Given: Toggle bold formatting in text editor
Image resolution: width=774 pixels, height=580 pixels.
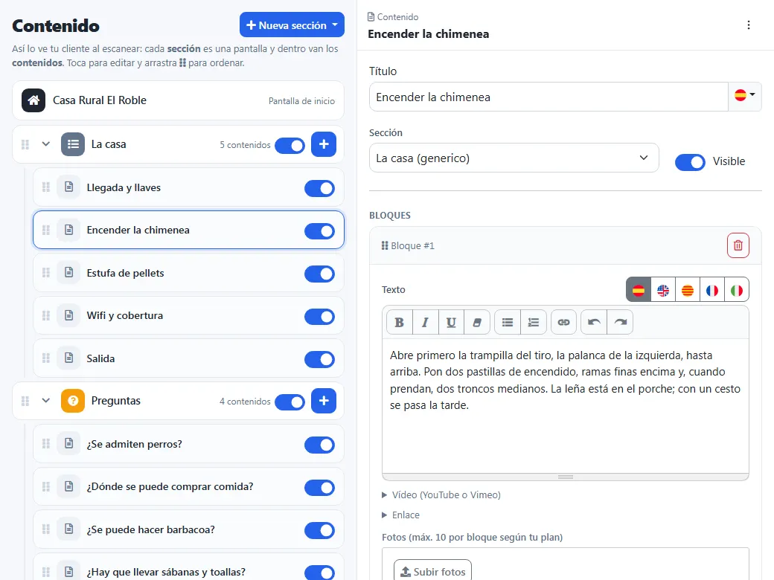Looking at the screenshot, I should pos(400,323).
